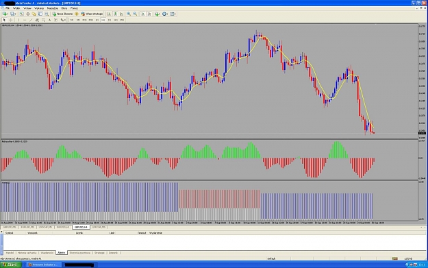Switch to M5 timeframe

pos(78,20)
